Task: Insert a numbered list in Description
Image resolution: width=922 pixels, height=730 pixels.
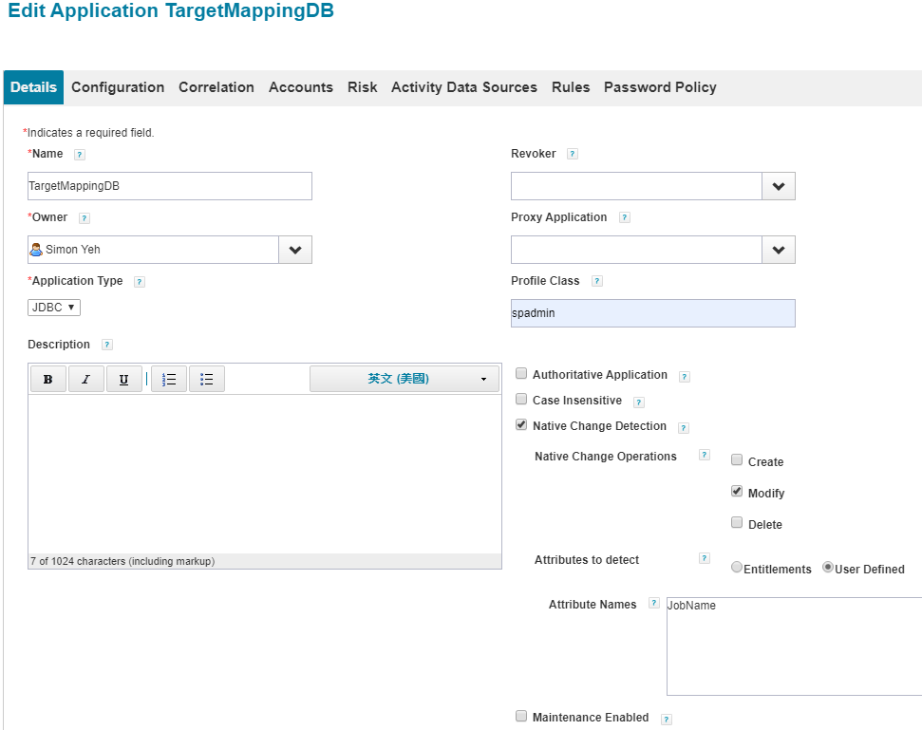Action: (169, 380)
